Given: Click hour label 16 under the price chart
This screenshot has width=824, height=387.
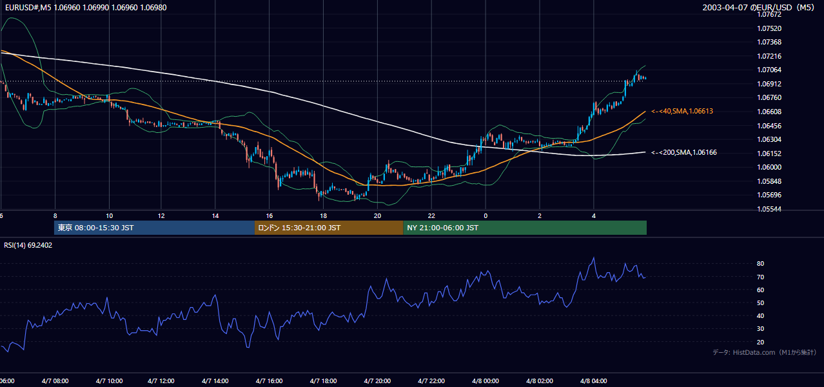Looking at the screenshot, I should (x=270, y=216).
